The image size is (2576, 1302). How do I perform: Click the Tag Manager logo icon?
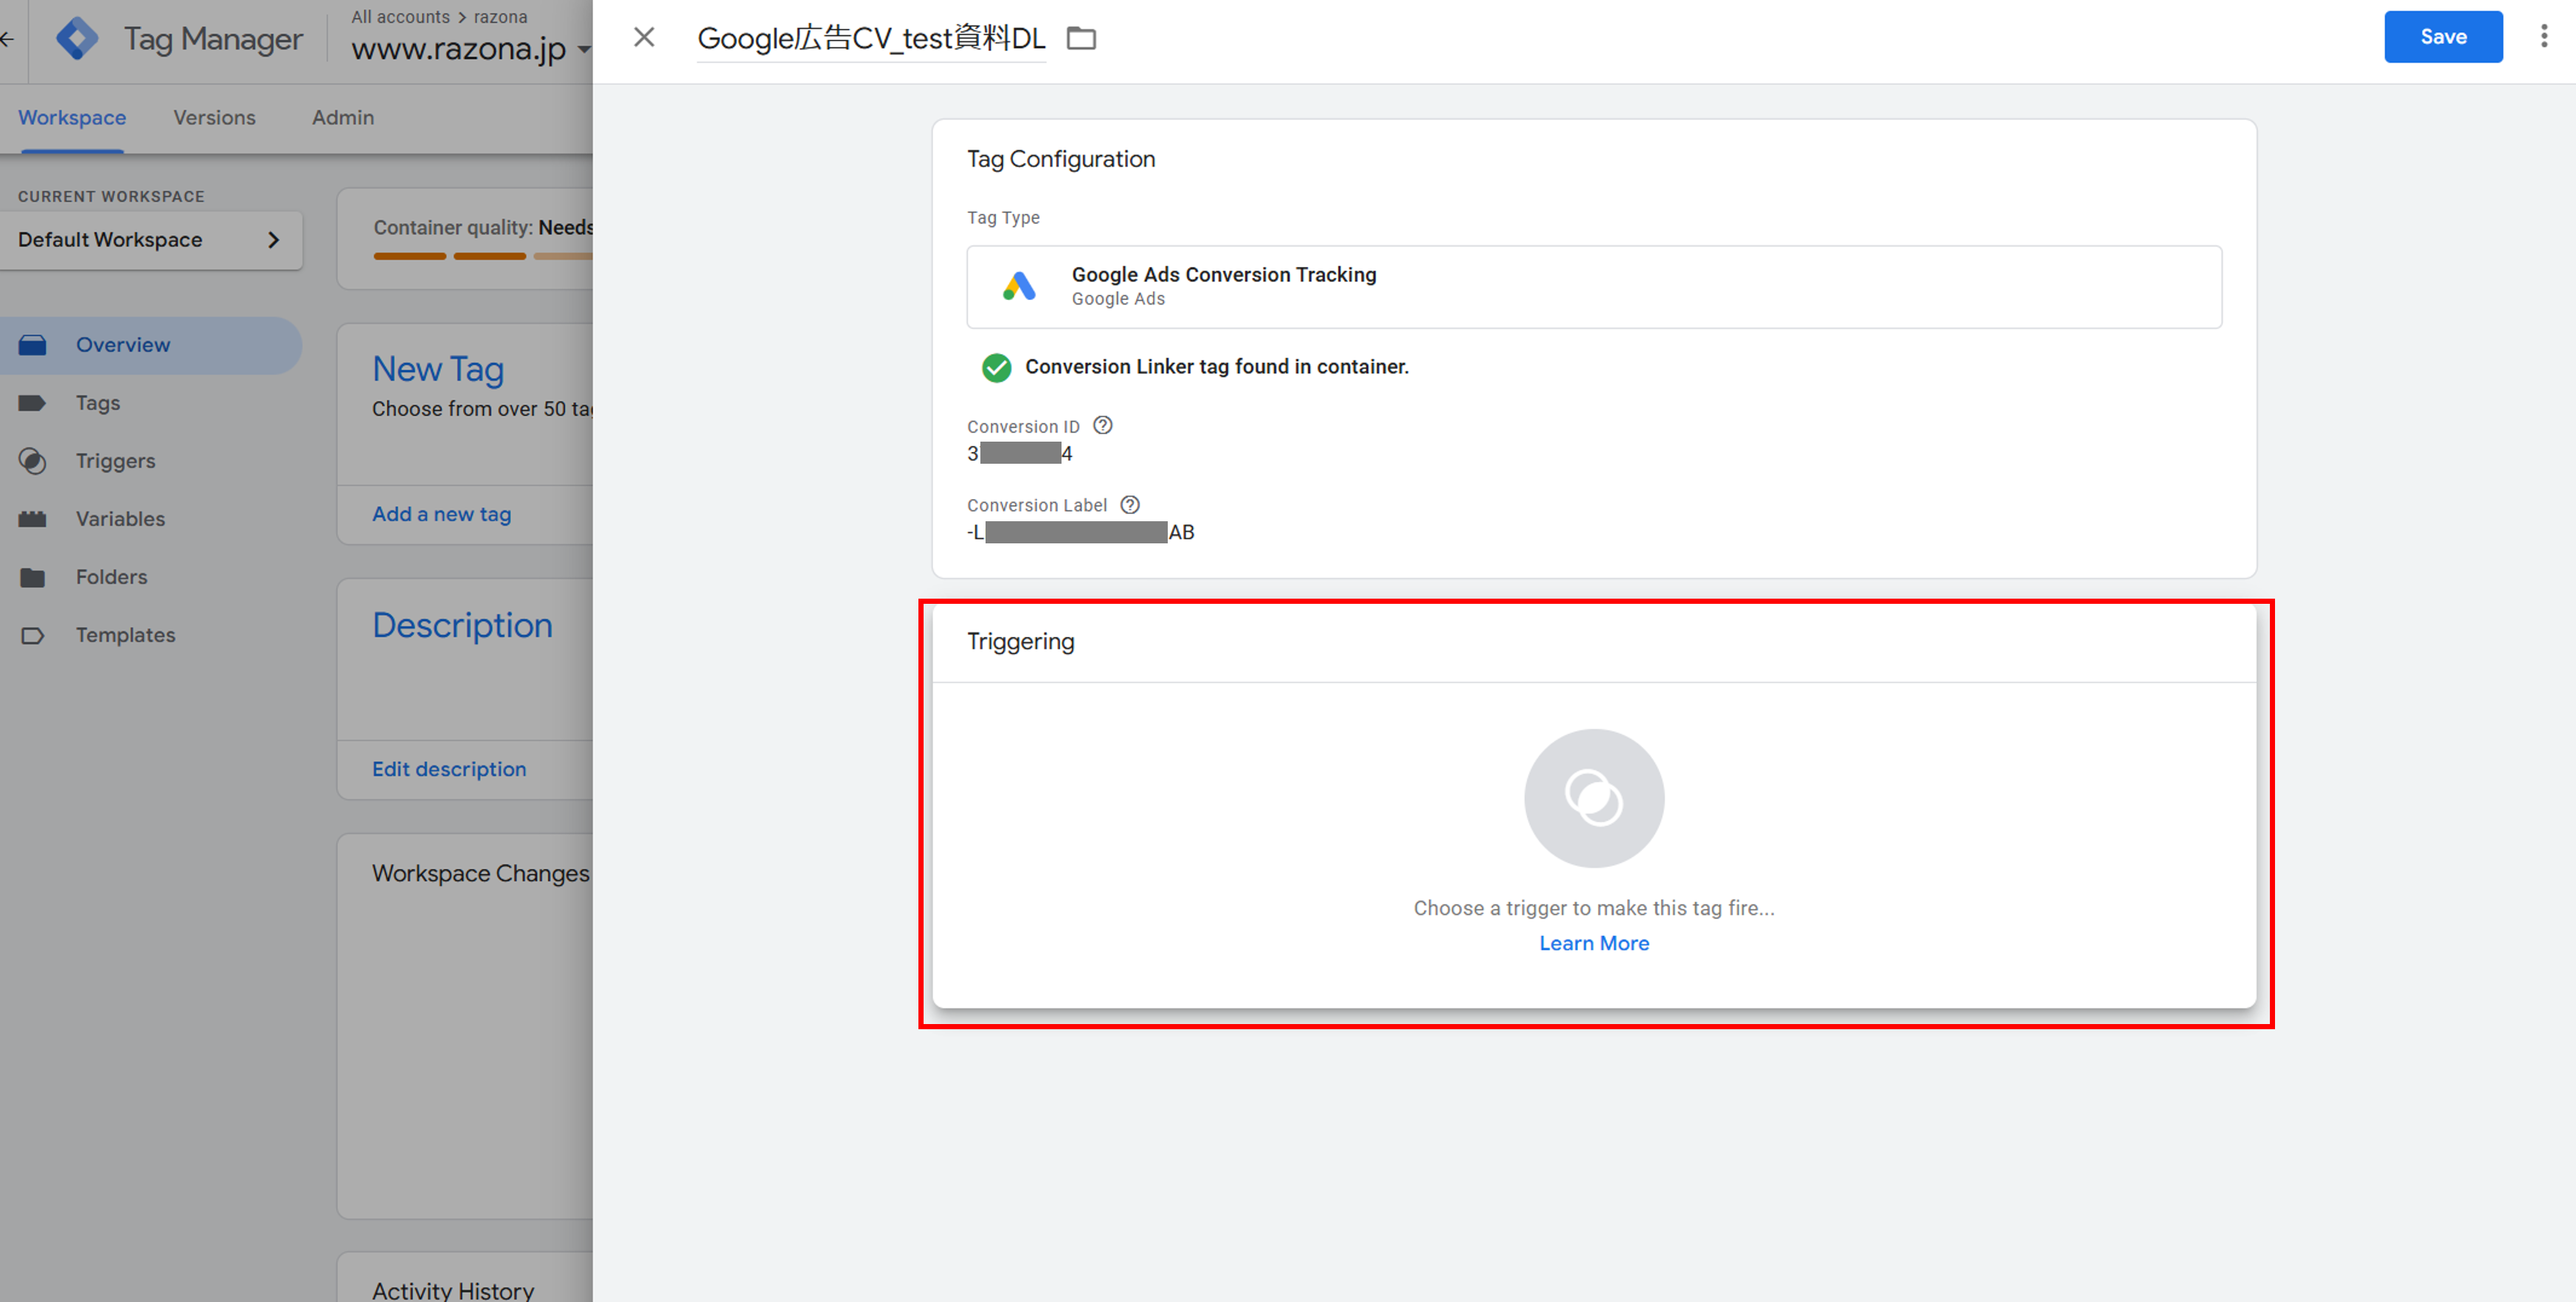pyautogui.click(x=77, y=39)
